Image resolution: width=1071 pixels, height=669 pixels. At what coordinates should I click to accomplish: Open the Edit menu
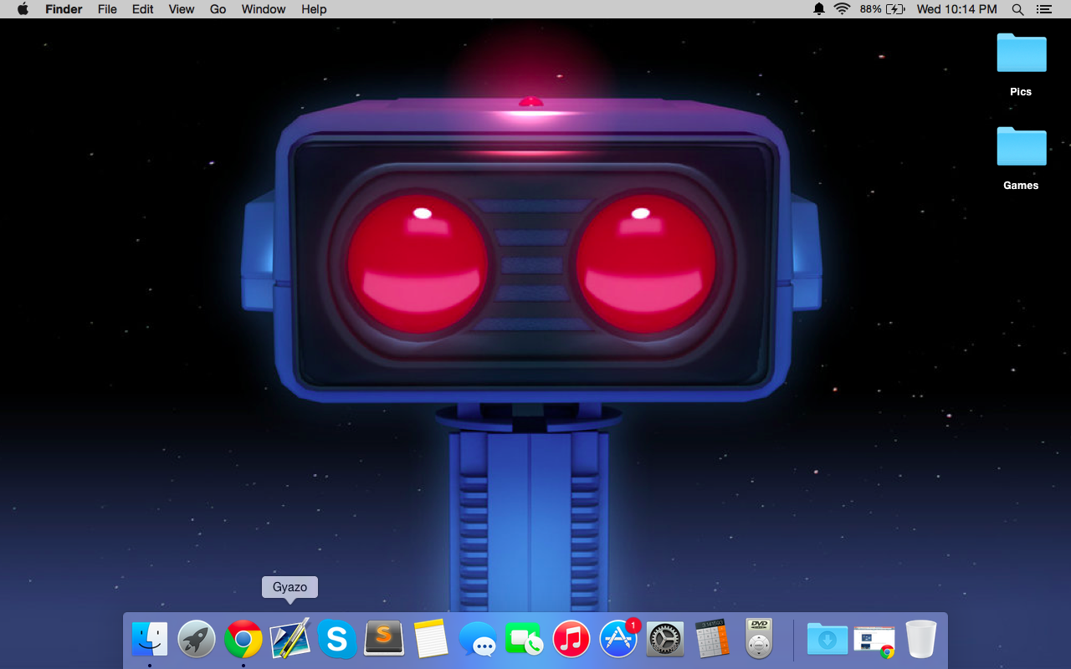[x=143, y=9]
